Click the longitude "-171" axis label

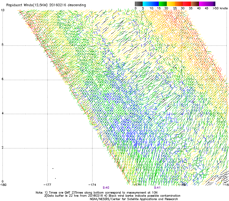[137, 185]
